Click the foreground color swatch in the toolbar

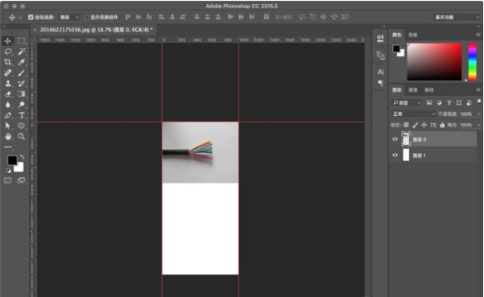click(12, 160)
